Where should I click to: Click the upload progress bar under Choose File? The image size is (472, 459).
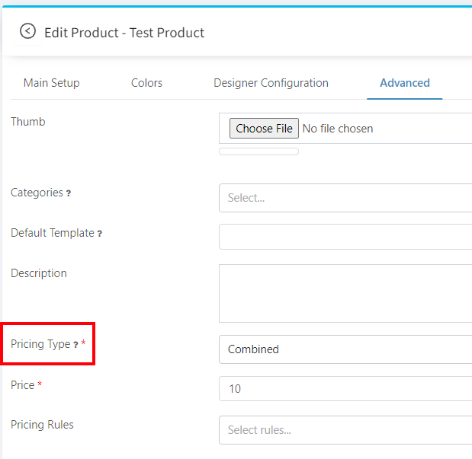(258, 151)
